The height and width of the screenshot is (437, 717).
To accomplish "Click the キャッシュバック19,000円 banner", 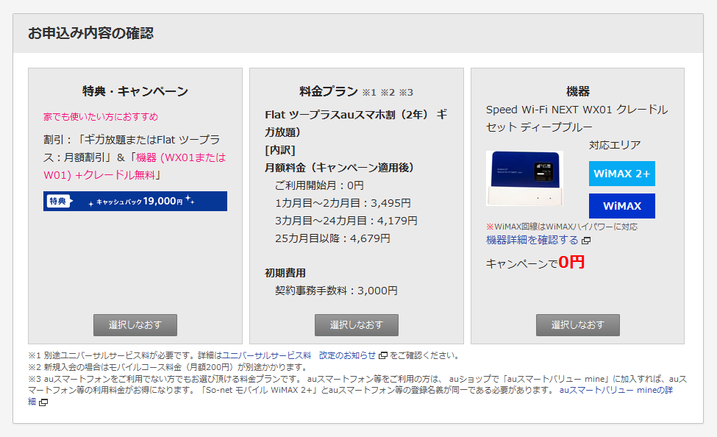I will (x=135, y=202).
